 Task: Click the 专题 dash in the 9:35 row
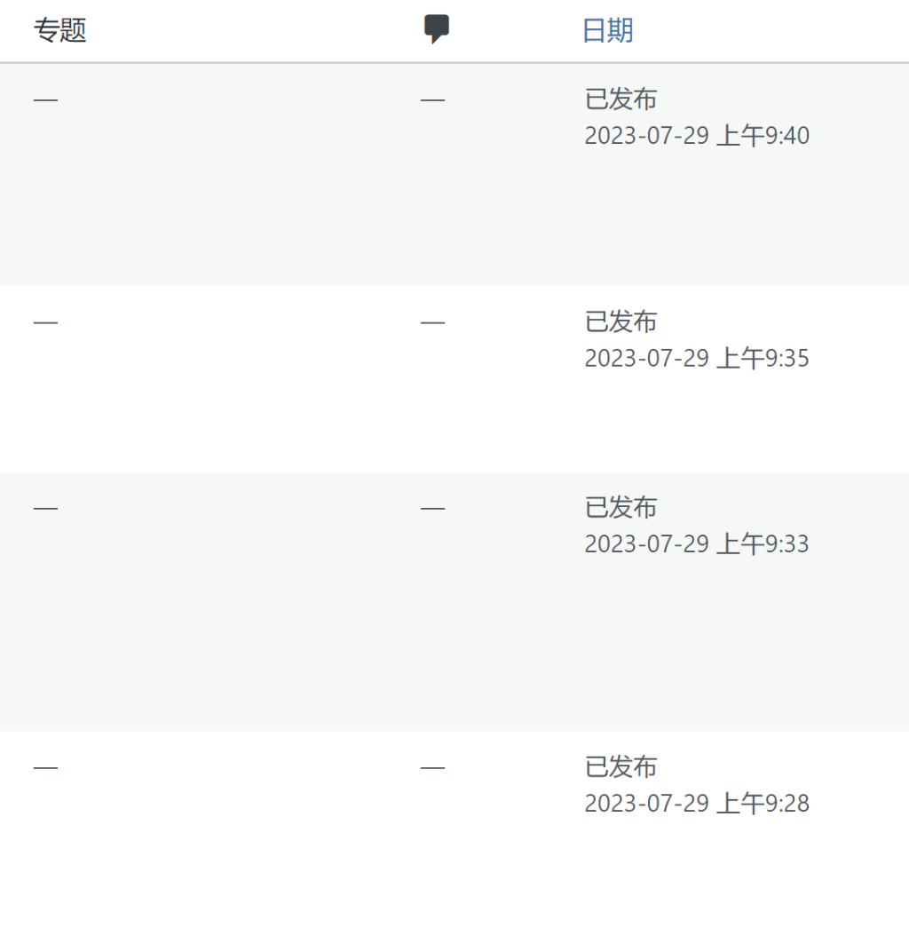pos(45,322)
